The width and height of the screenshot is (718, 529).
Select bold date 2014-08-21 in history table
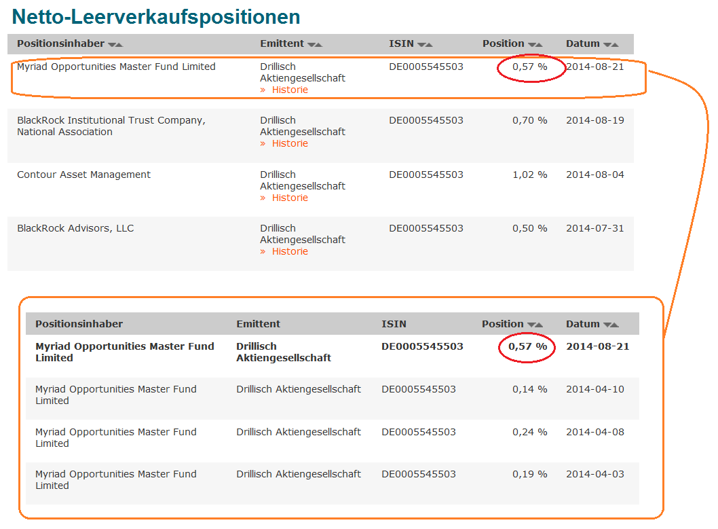coord(598,347)
